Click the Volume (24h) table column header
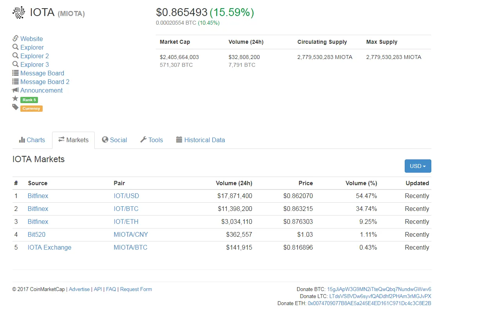Viewport: 492px width, 309px height. [x=234, y=183]
